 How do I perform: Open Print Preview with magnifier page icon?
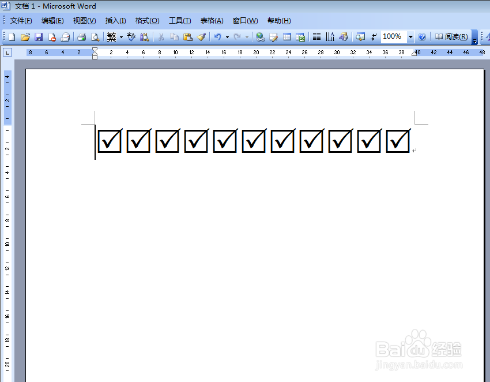point(95,37)
